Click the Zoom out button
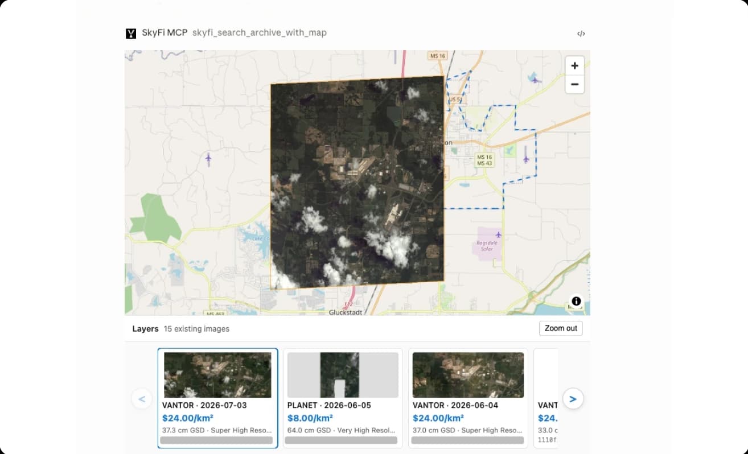 (x=561, y=328)
